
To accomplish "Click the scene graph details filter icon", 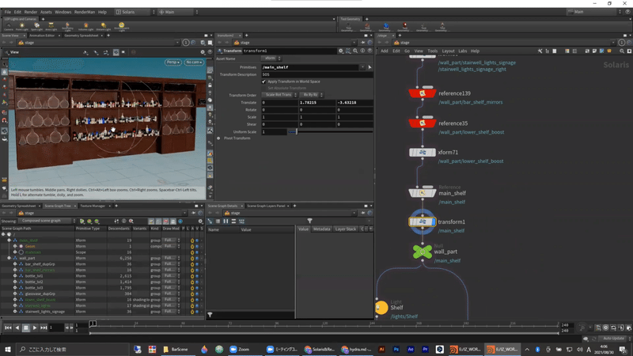I will coord(309,221).
